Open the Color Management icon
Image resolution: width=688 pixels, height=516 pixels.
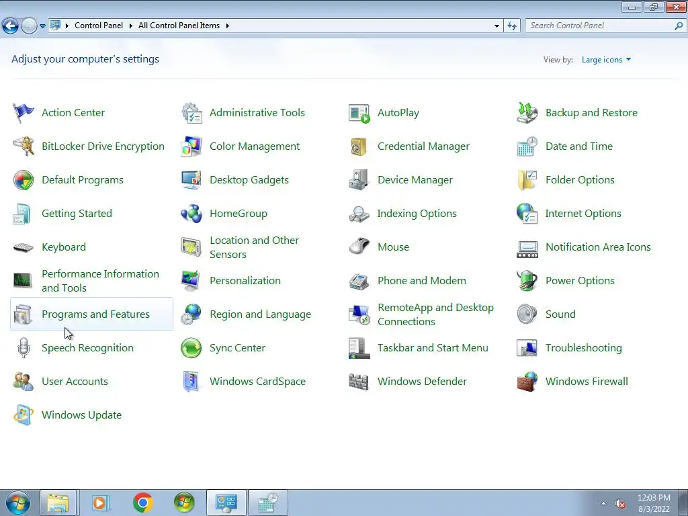pyautogui.click(x=191, y=146)
